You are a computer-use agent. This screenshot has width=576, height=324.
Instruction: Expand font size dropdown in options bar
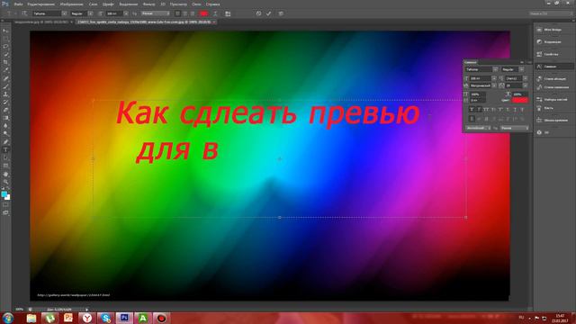pos(126,13)
